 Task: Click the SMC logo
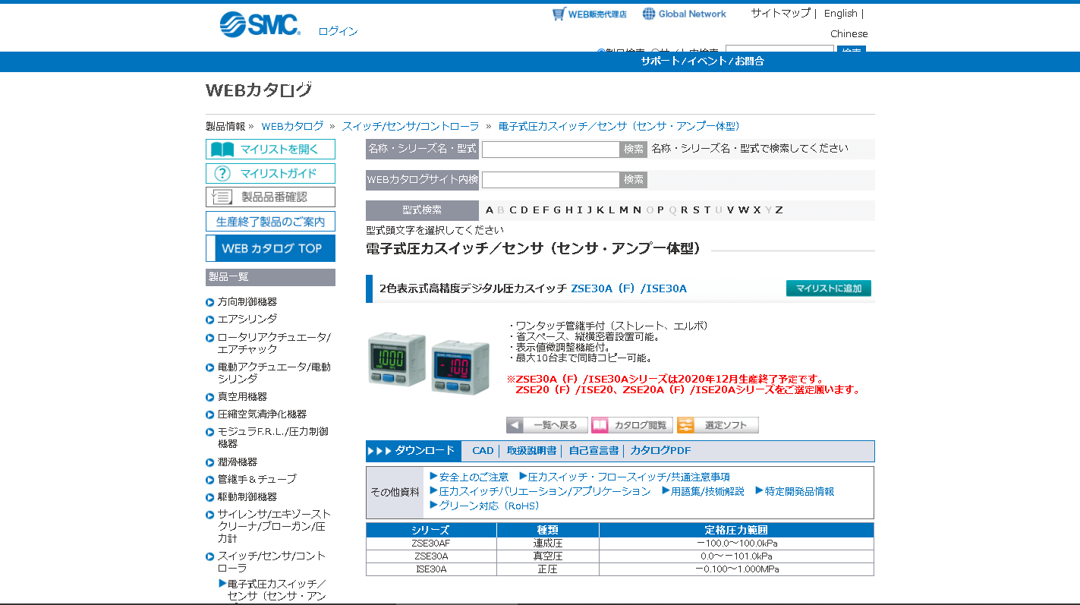[260, 24]
